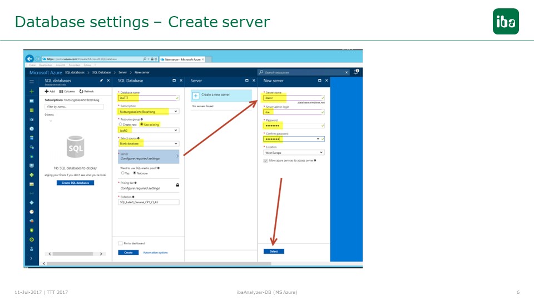The width and height of the screenshot is (534, 300).
Task: Click the Collation input field
Action: tap(149, 202)
